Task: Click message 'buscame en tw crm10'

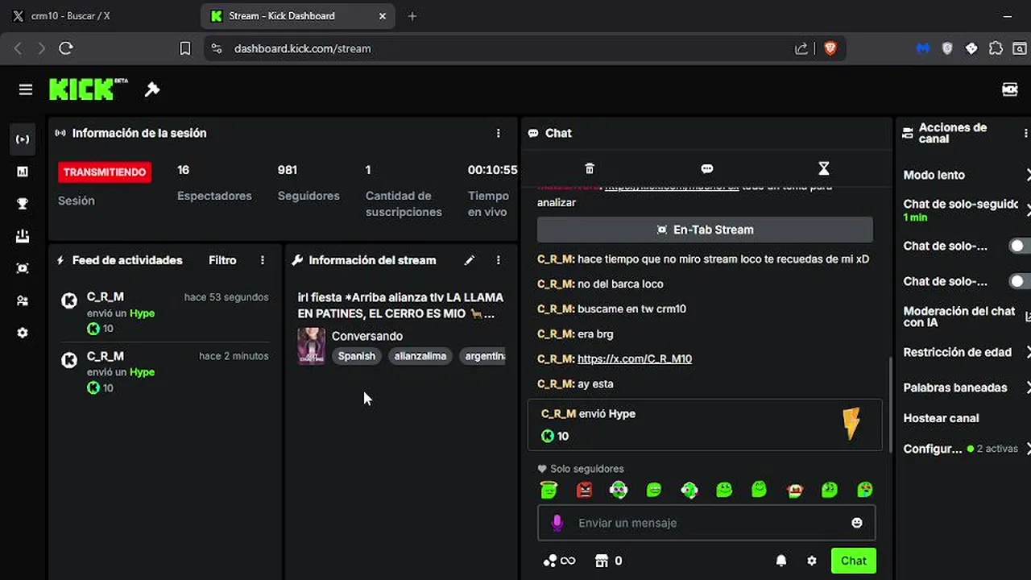Action: (x=631, y=309)
